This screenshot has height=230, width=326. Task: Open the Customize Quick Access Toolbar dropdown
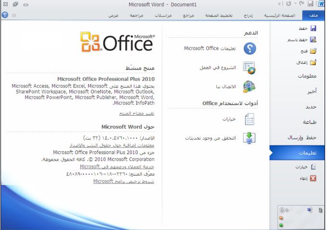[279, 4]
